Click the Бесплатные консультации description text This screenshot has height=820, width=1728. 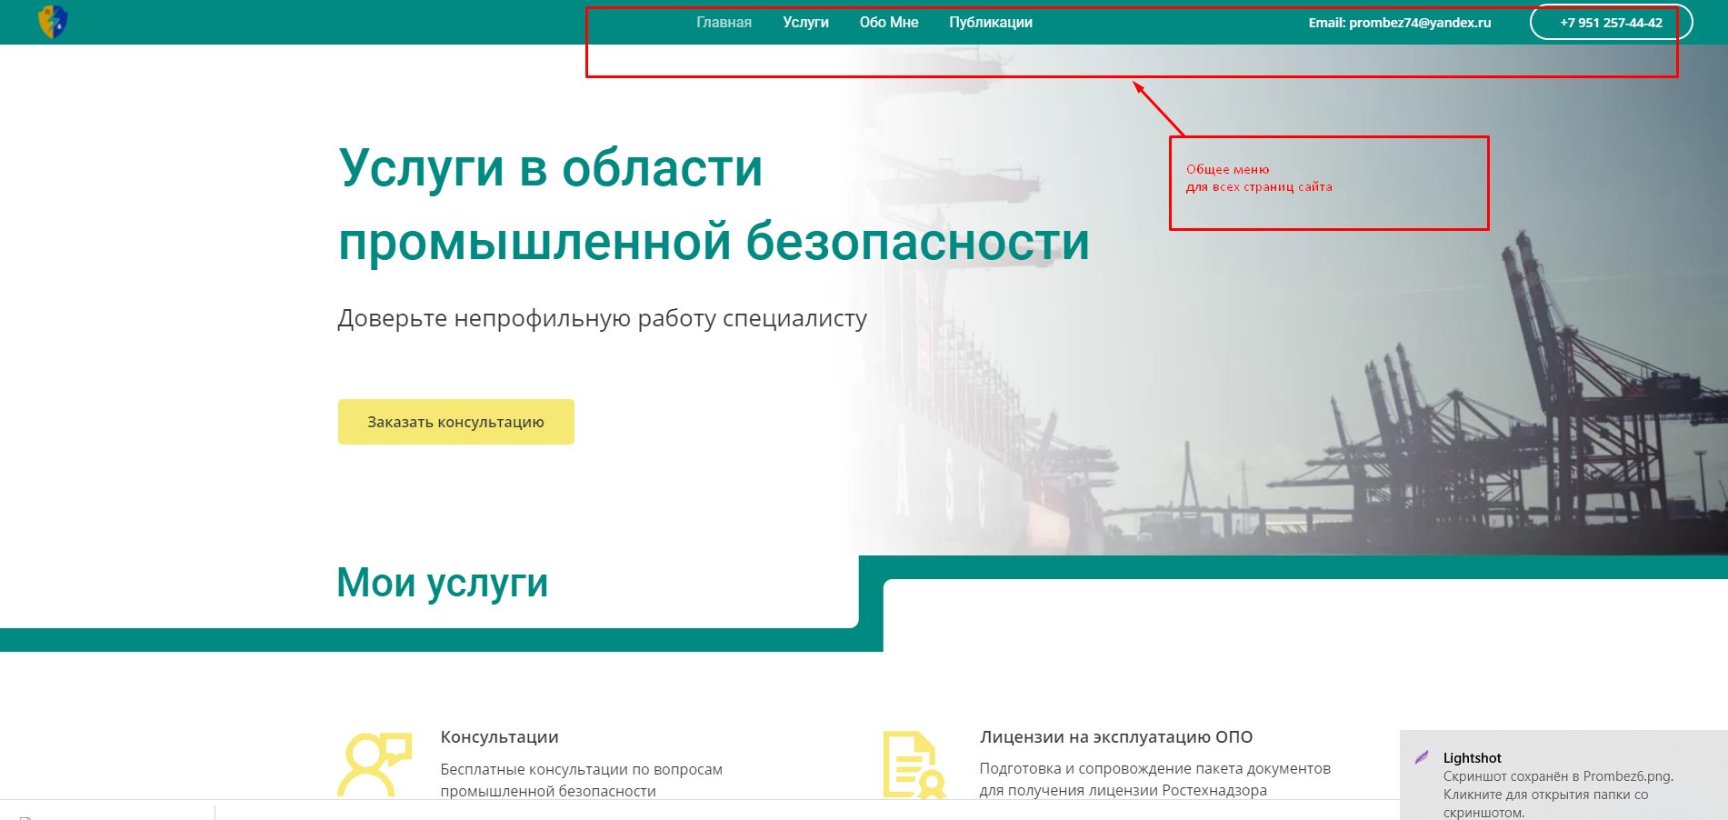tap(582, 780)
